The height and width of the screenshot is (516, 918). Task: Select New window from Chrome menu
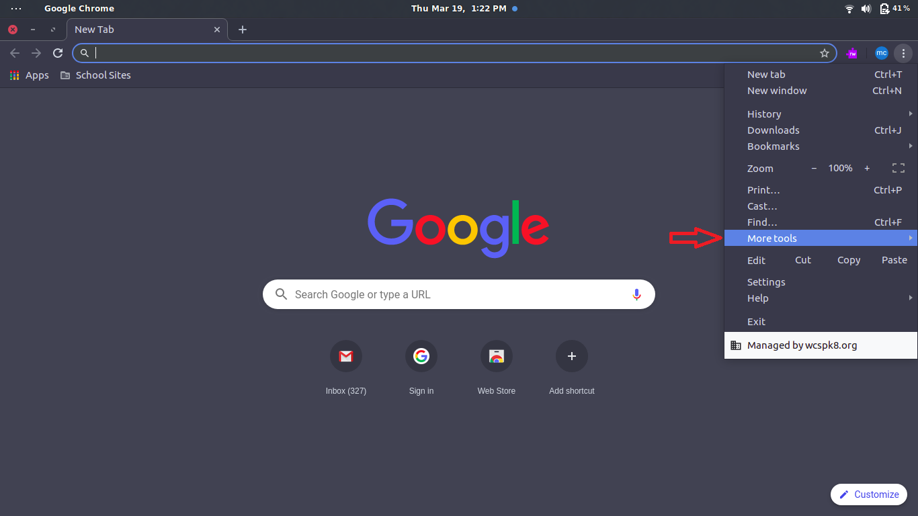tap(821, 91)
